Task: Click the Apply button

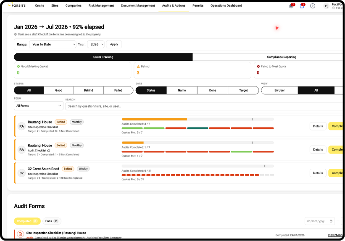Action: (x=114, y=44)
